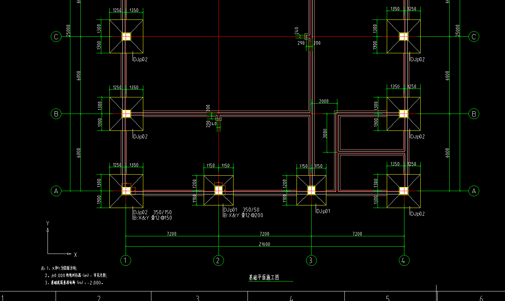The width and height of the screenshot is (505, 301).
Task: Click title block zone number 4
Action: [291, 298]
